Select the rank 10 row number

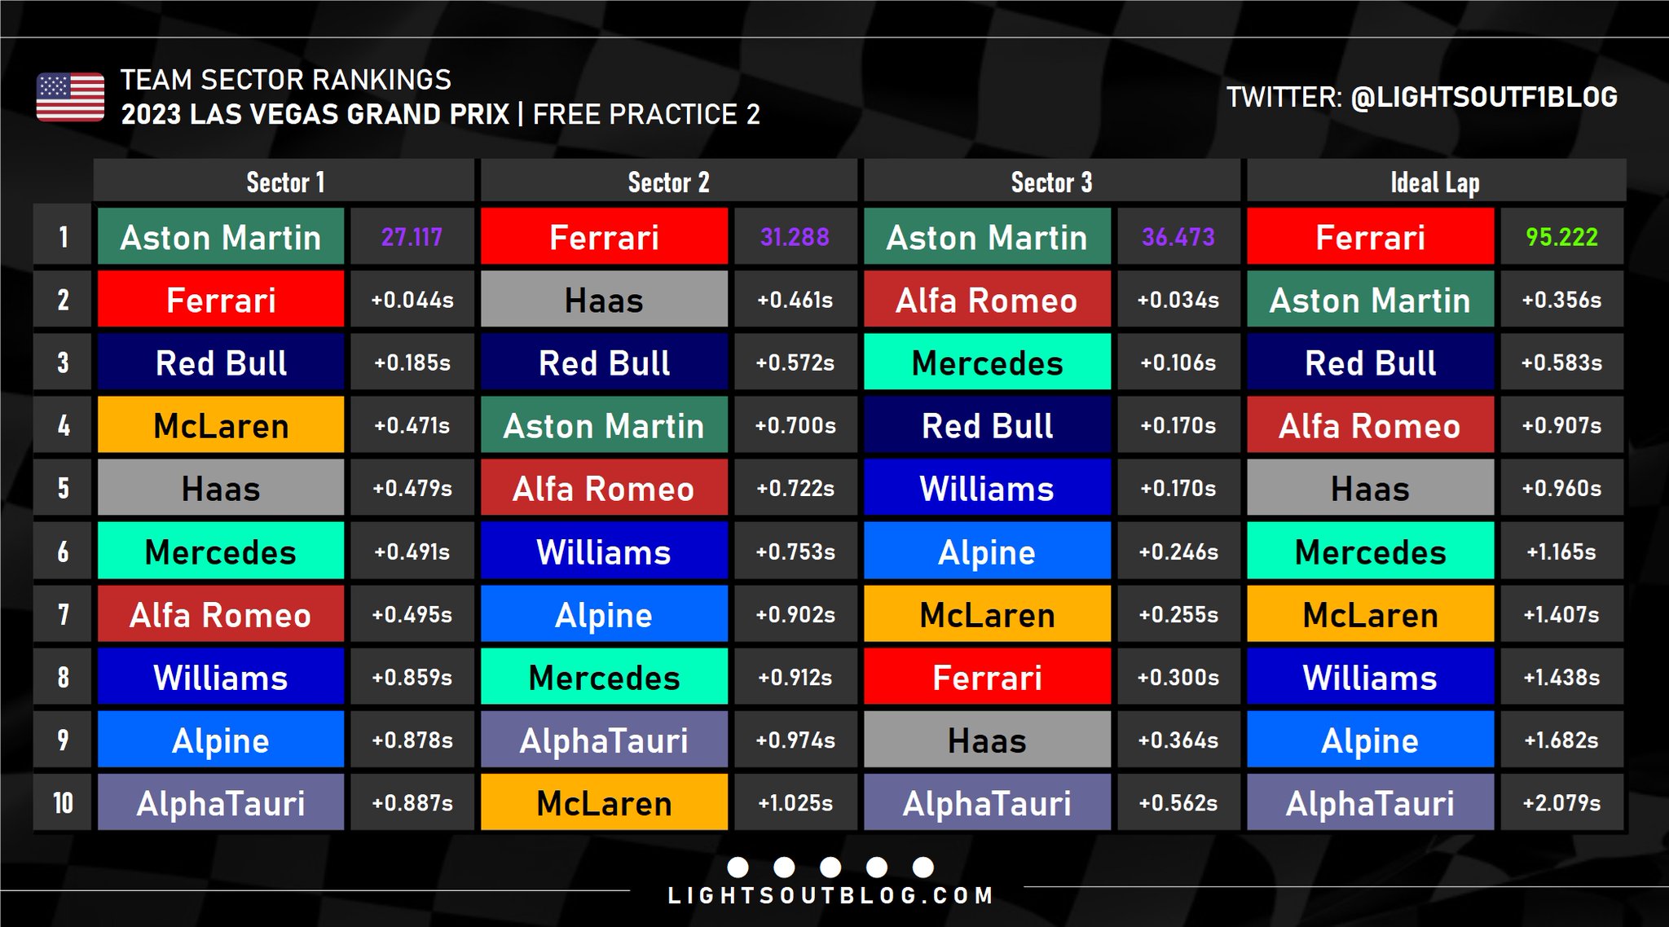click(63, 802)
